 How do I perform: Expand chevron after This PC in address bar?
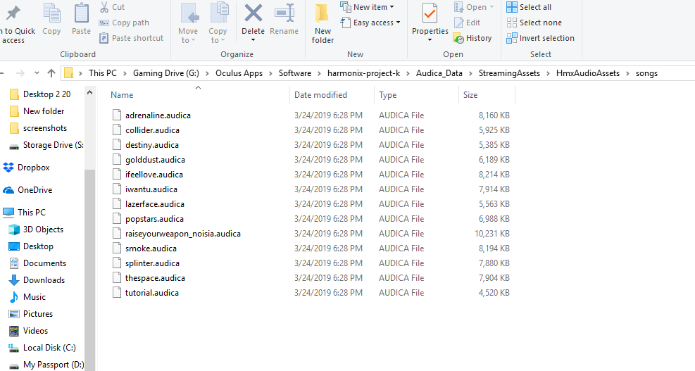coord(125,73)
